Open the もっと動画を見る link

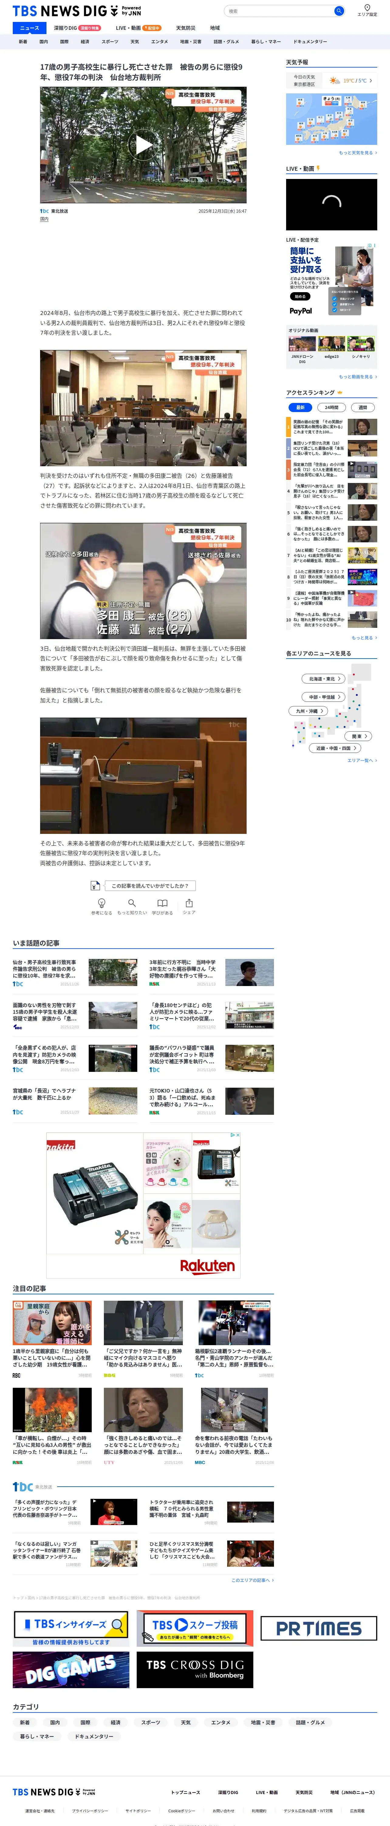(x=357, y=376)
